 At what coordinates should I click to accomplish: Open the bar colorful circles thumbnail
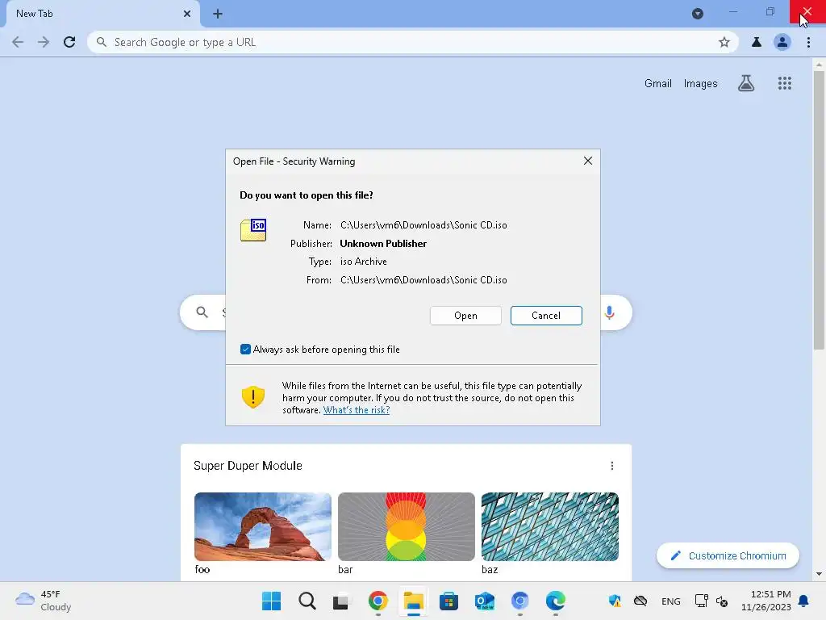(x=407, y=526)
